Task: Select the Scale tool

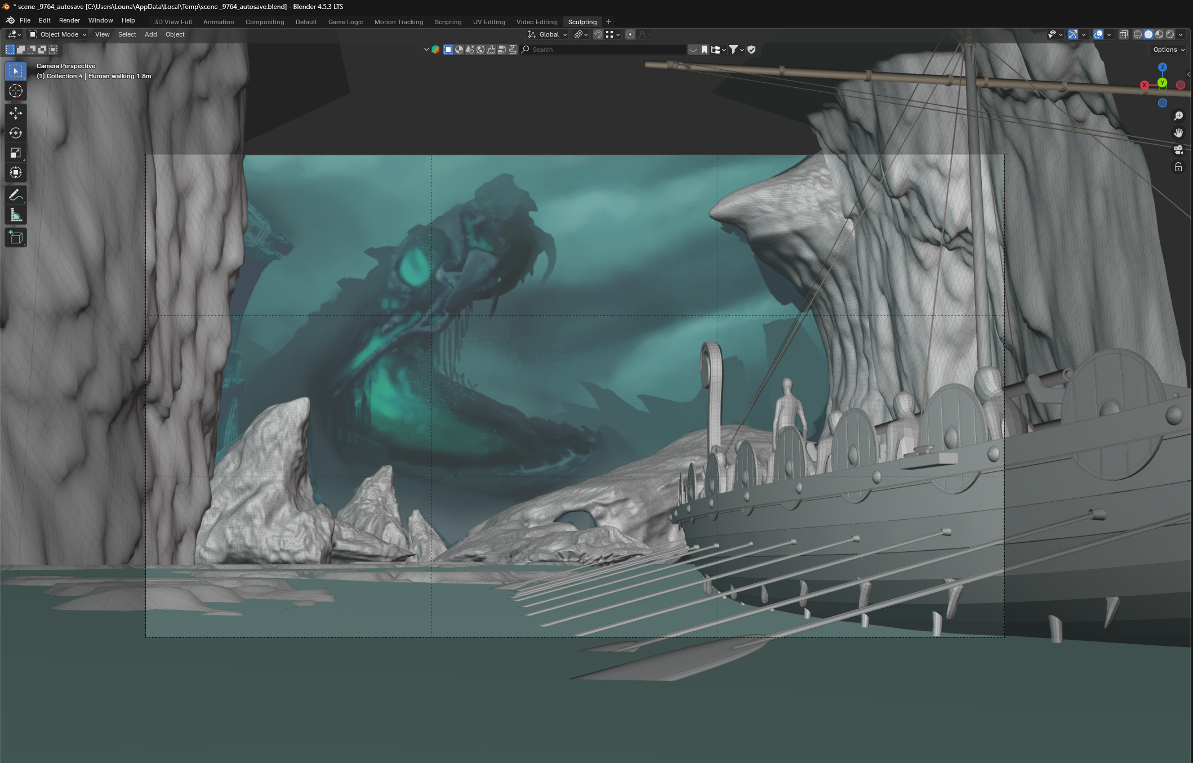Action: point(15,153)
